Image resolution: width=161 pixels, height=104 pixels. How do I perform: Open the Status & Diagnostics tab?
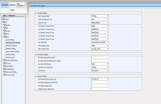point(20,5)
